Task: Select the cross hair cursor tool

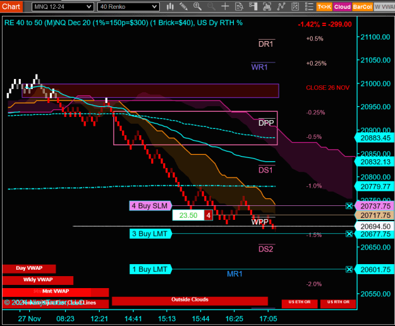Action: (225, 6)
